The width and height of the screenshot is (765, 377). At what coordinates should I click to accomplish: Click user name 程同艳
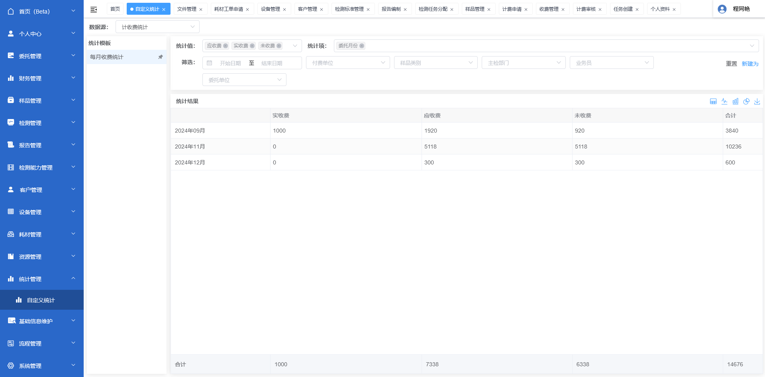(x=741, y=9)
